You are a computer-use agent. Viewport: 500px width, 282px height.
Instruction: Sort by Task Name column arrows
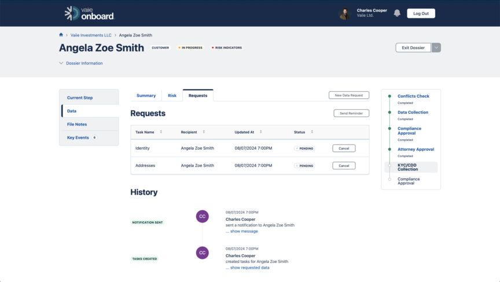[x=161, y=132]
